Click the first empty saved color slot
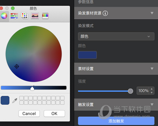 21,98
